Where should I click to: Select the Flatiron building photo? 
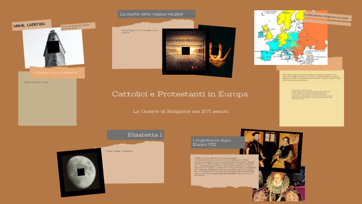point(53,48)
